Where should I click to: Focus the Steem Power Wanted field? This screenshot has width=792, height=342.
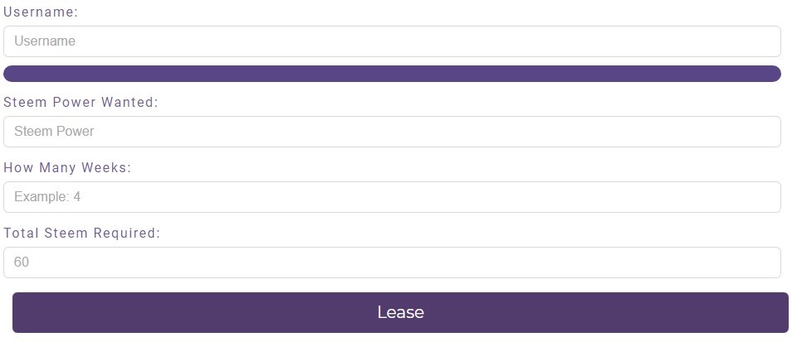(392, 132)
